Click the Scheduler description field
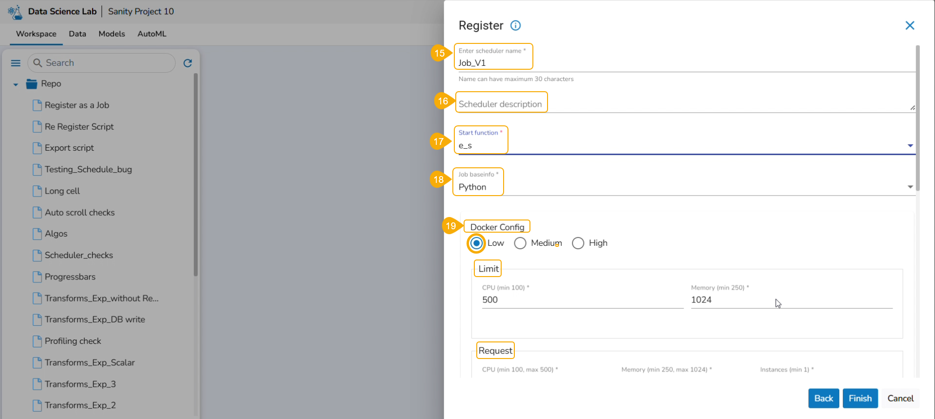Image resolution: width=935 pixels, height=419 pixels. coord(683,104)
